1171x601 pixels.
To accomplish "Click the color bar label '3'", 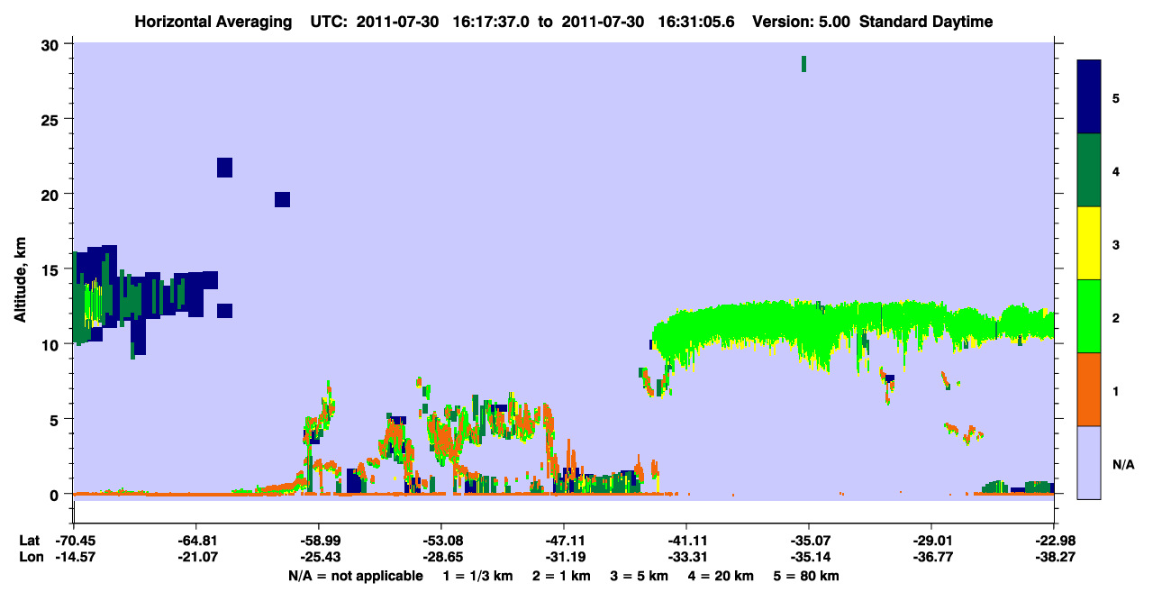I will (x=1115, y=244).
